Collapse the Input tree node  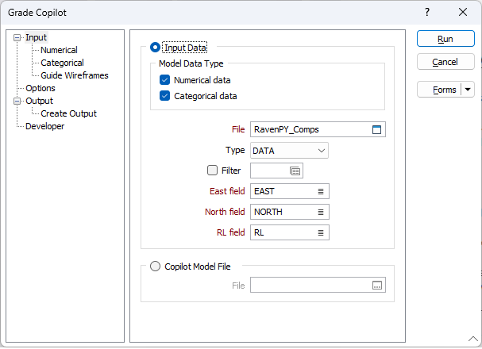click(x=17, y=38)
